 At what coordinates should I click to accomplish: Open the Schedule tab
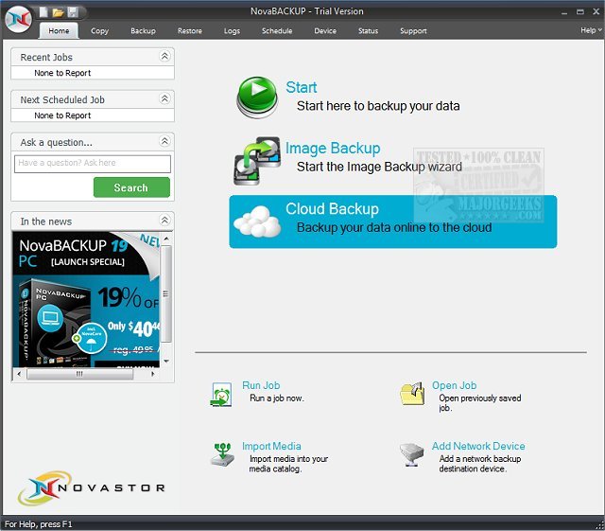pos(277,31)
